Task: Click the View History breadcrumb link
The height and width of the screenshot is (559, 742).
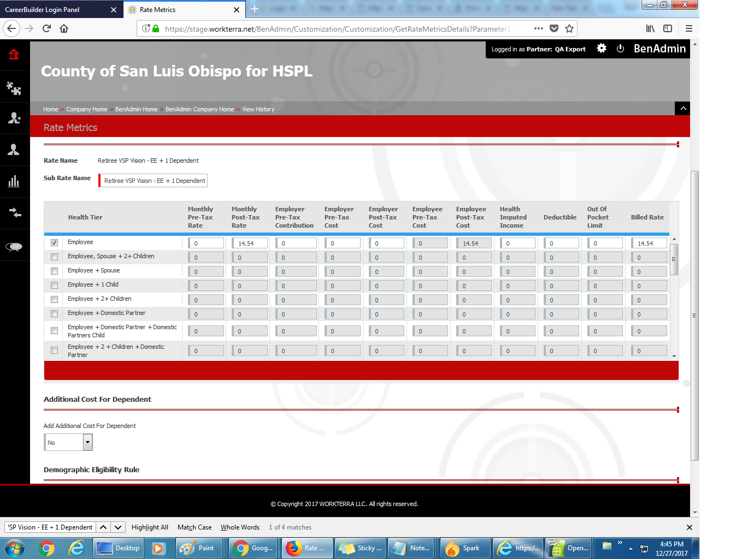Action: (x=258, y=109)
